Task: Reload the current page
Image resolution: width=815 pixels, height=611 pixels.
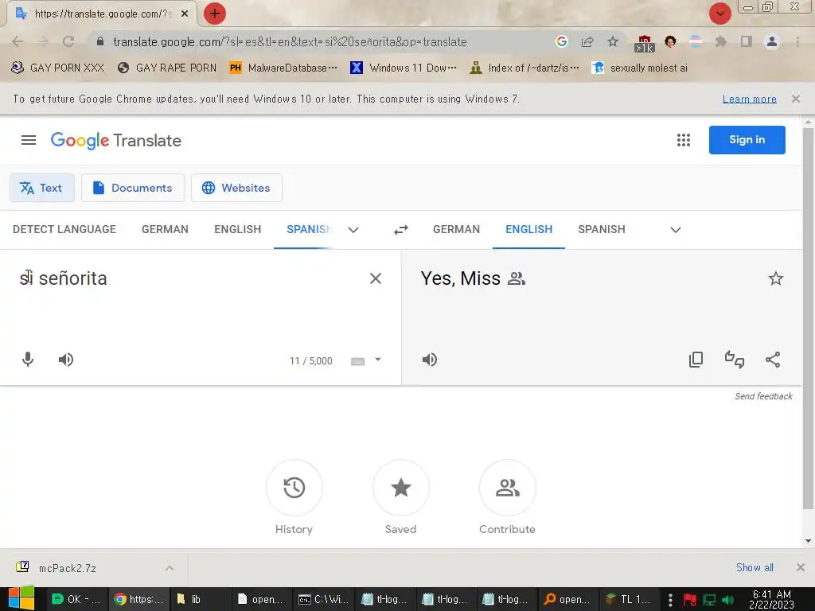Action: [68, 41]
